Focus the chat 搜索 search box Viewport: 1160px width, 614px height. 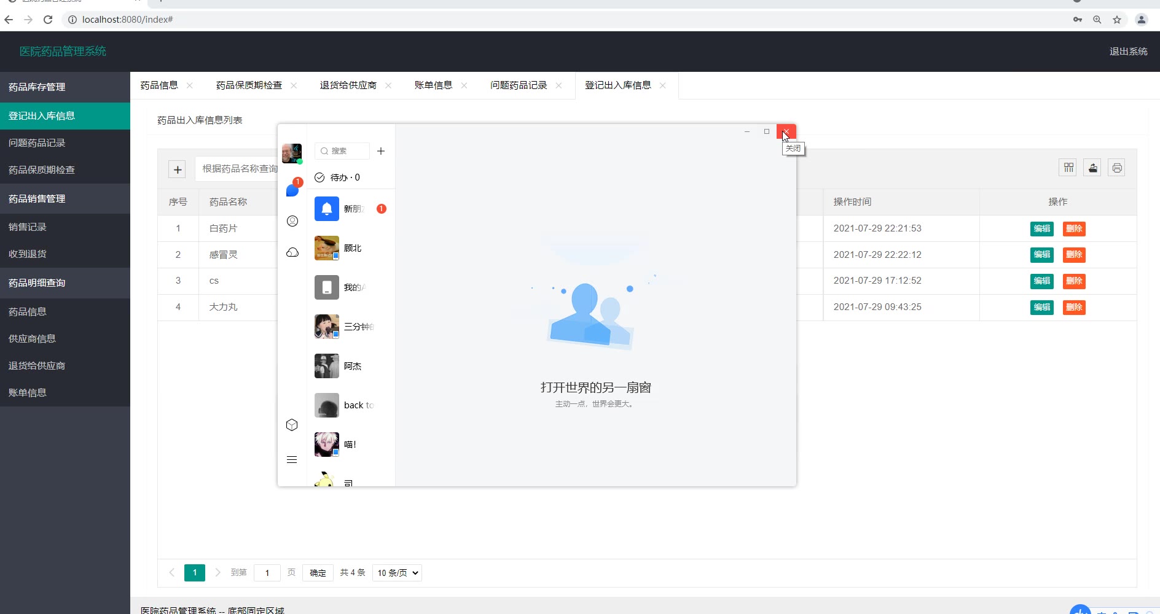click(x=342, y=151)
